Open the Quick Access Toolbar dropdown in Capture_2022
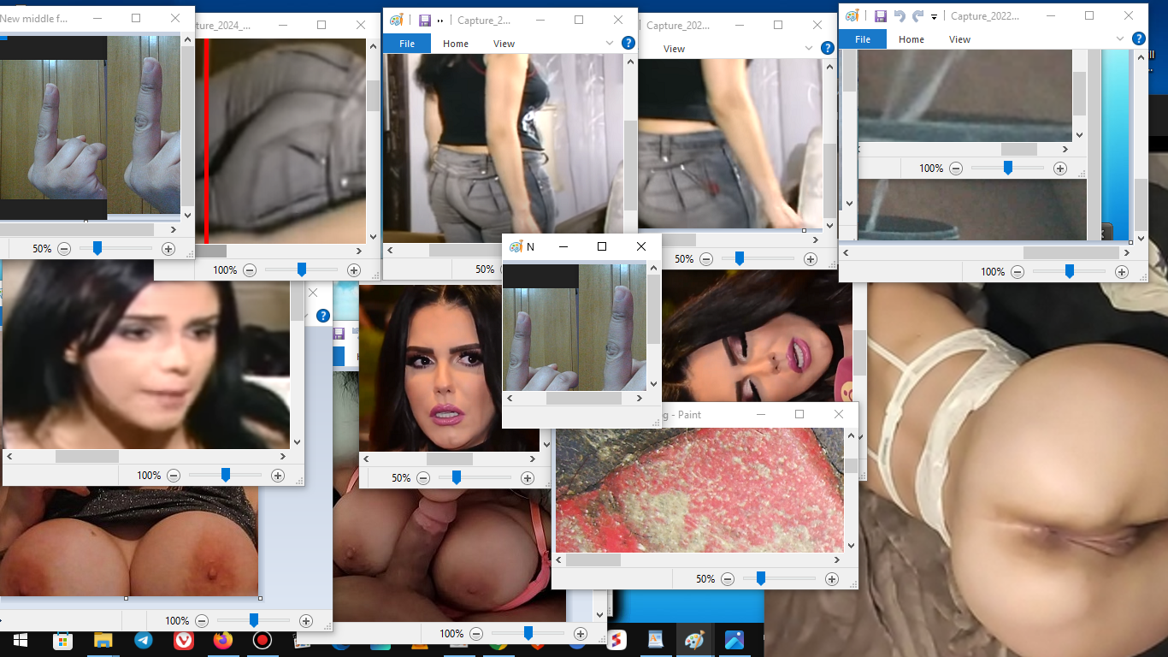The height and width of the screenshot is (657, 1168). [x=934, y=16]
